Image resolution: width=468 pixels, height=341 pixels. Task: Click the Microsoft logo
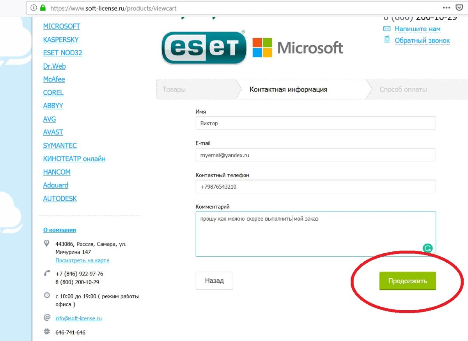(x=298, y=48)
